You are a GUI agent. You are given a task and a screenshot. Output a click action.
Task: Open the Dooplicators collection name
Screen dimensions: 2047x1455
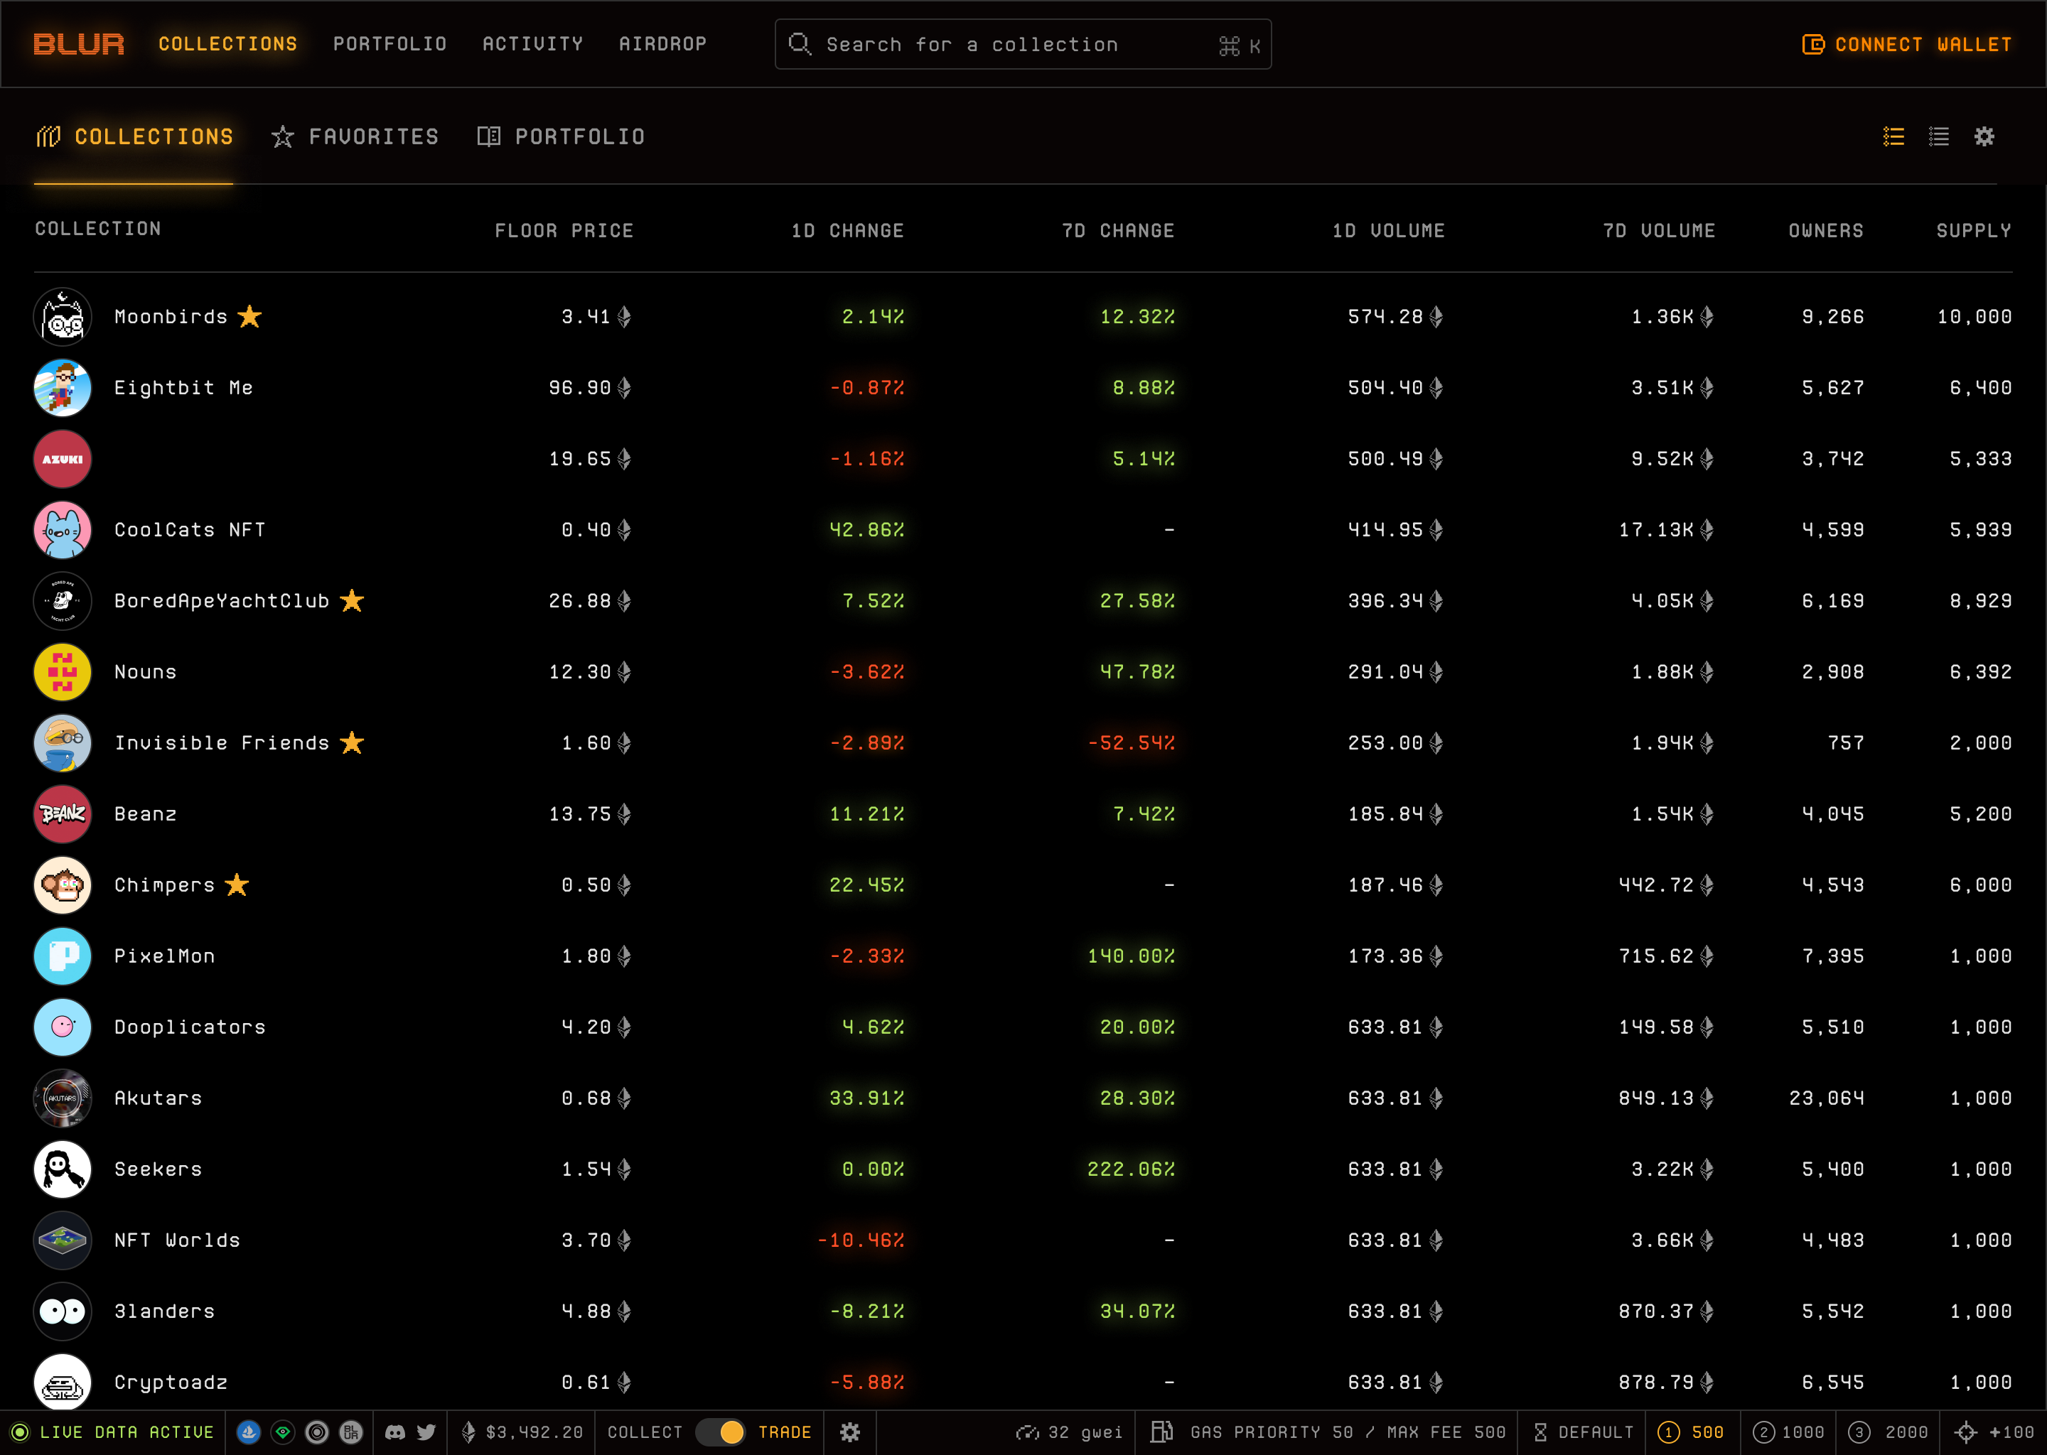point(190,1027)
